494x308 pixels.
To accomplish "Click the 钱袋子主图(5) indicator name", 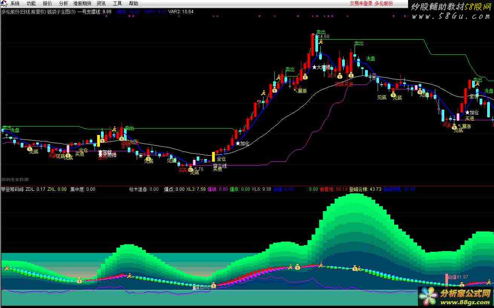I will point(62,12).
